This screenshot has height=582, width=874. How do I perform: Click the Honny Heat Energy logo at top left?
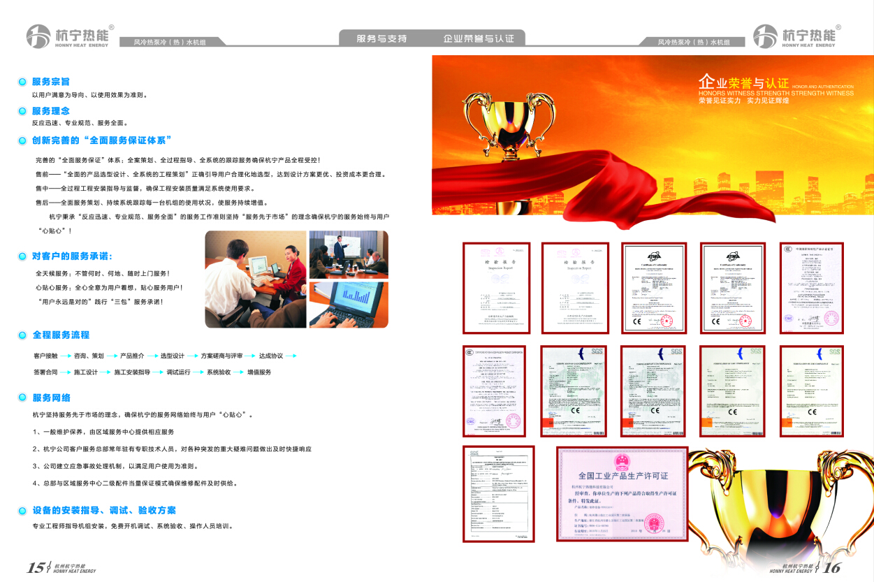point(67,36)
